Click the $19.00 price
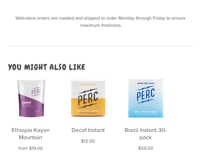Image resolution: width=202 pixels, height=165 pixels. 36,148
